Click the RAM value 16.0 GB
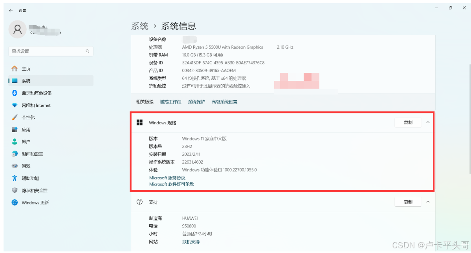The width and height of the screenshot is (471, 253). click(202, 55)
